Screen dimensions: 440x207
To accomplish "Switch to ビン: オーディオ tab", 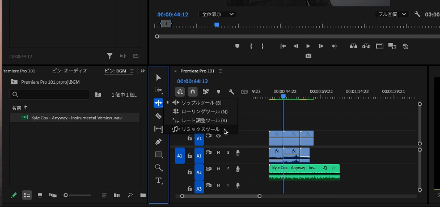I will 70,71.
